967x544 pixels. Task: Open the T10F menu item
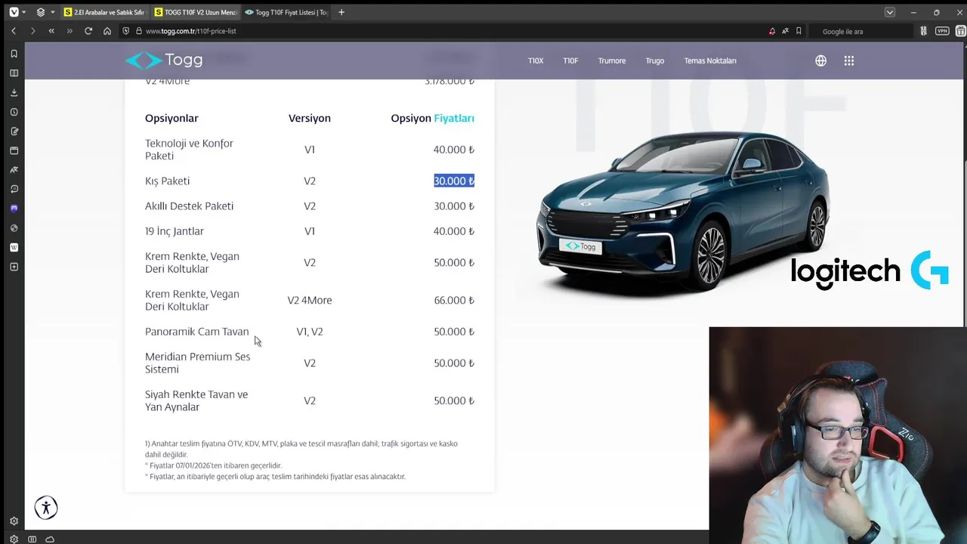(x=570, y=60)
